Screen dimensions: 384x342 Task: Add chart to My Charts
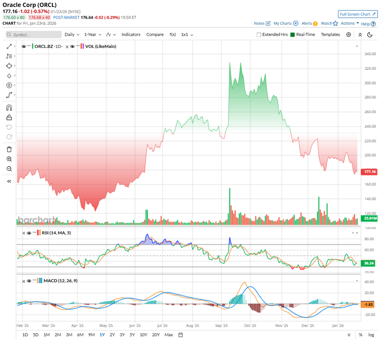[x=286, y=23]
